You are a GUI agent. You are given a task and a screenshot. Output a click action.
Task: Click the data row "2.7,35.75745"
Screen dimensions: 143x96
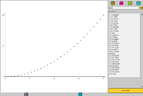pos(114,68)
